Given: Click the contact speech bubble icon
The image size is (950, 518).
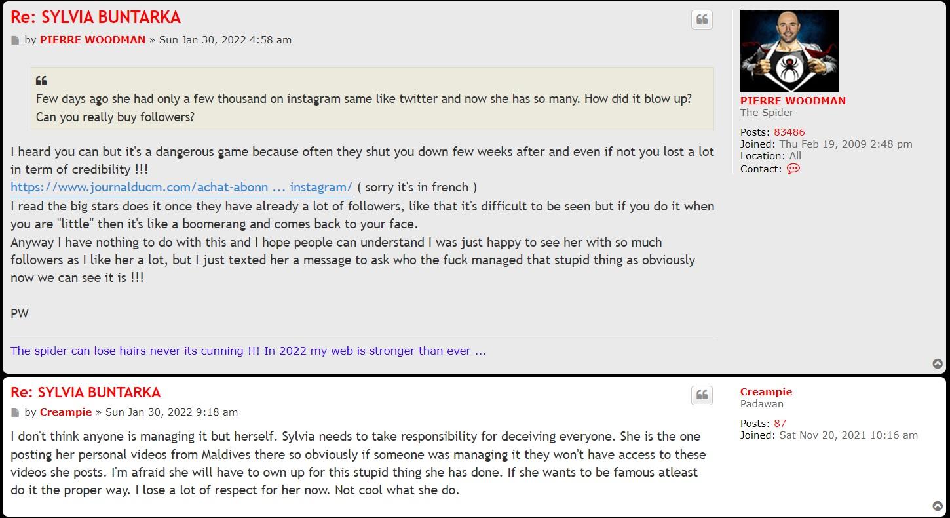Looking at the screenshot, I should 793,169.
